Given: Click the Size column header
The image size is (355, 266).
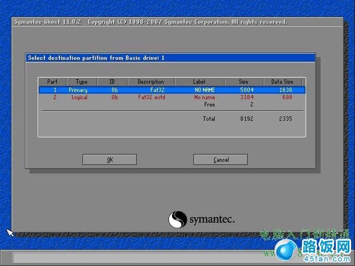Looking at the screenshot, I should [244, 81].
